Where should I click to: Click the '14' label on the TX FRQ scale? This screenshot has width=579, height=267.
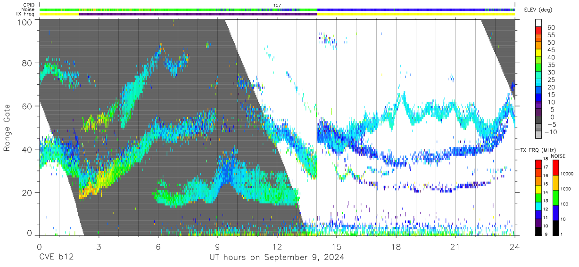point(546,192)
